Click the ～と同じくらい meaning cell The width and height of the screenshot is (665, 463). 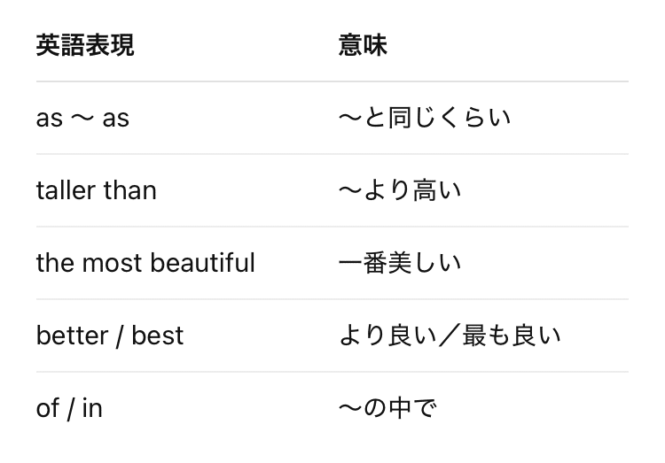(424, 118)
